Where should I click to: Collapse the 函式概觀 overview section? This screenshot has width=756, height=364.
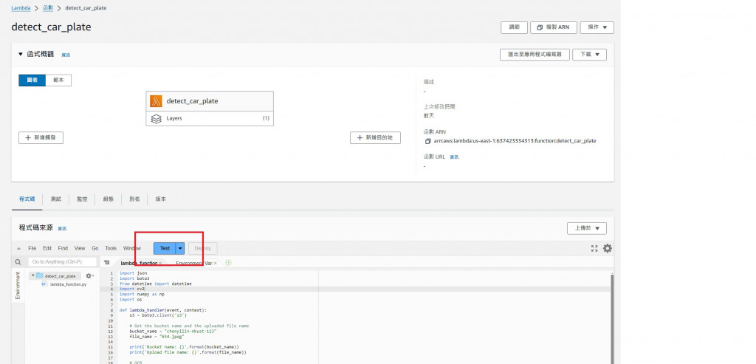click(21, 55)
